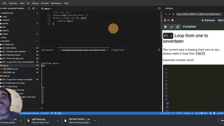Open the View menu
The width and height of the screenshot is (224, 126).
click(22, 3)
